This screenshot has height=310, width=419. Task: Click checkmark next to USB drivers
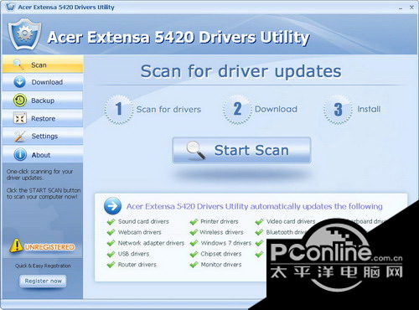(x=111, y=254)
